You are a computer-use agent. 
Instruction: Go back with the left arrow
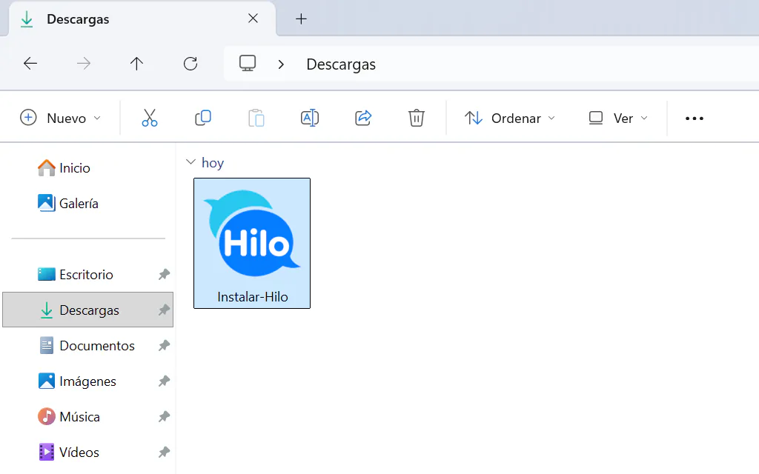30,64
